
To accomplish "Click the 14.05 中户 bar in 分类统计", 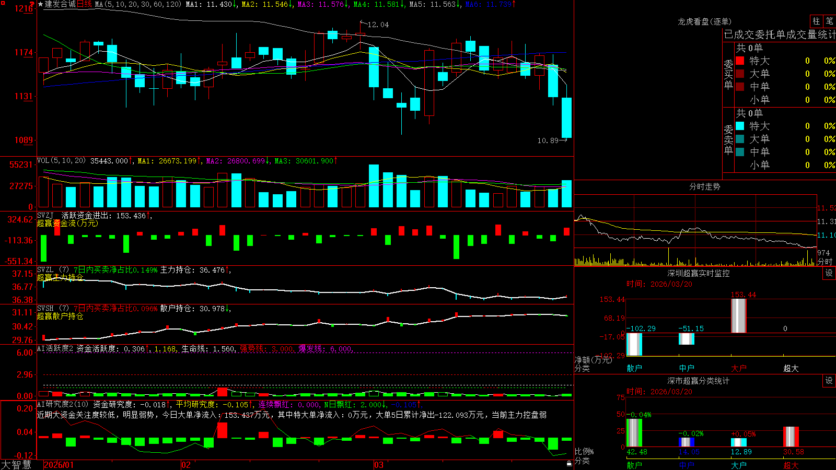I will [686, 442].
